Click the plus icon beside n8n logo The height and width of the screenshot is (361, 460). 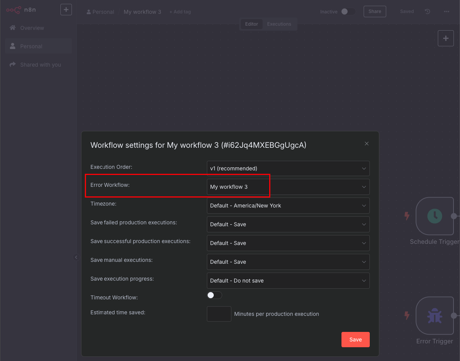pos(66,10)
